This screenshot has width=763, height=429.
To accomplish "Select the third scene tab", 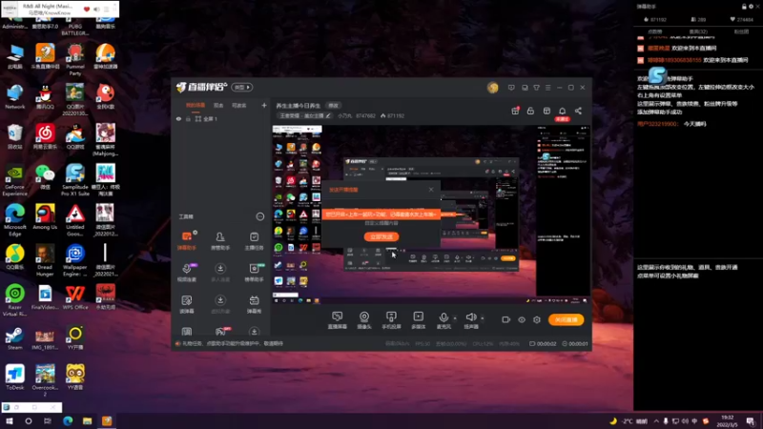I will pyautogui.click(x=238, y=105).
